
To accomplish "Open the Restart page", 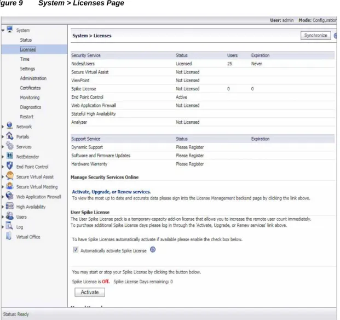I will tap(27, 117).
